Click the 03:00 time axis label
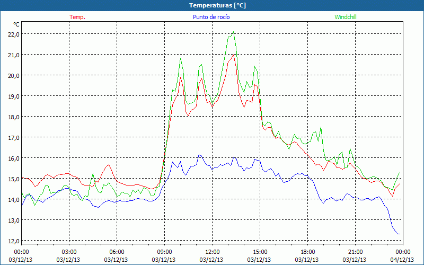Screen dimensions: 424x265 69,252
